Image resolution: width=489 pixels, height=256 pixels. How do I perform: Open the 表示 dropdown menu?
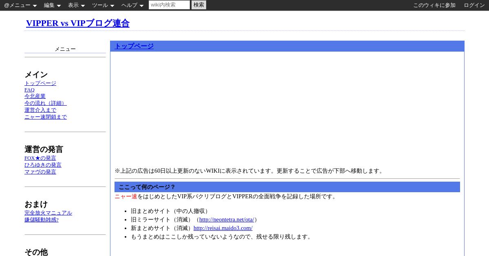pos(76,5)
